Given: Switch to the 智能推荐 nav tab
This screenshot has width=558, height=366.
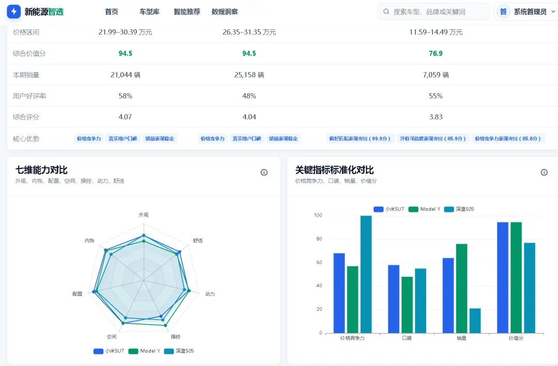Looking at the screenshot, I should 187,12.
